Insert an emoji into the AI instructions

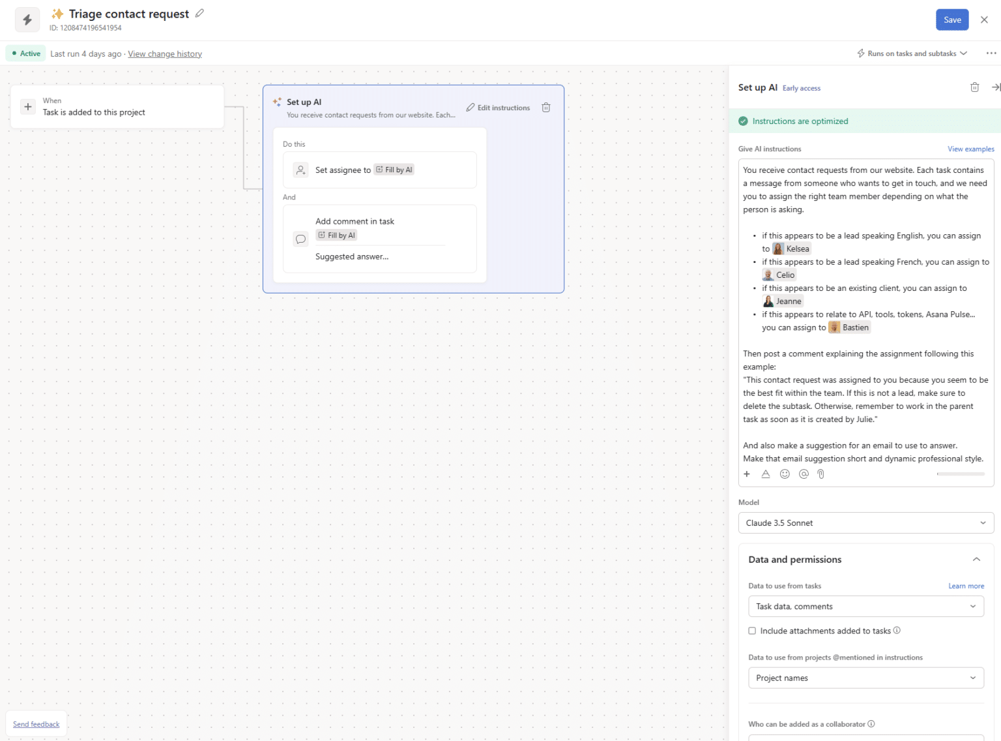point(785,474)
